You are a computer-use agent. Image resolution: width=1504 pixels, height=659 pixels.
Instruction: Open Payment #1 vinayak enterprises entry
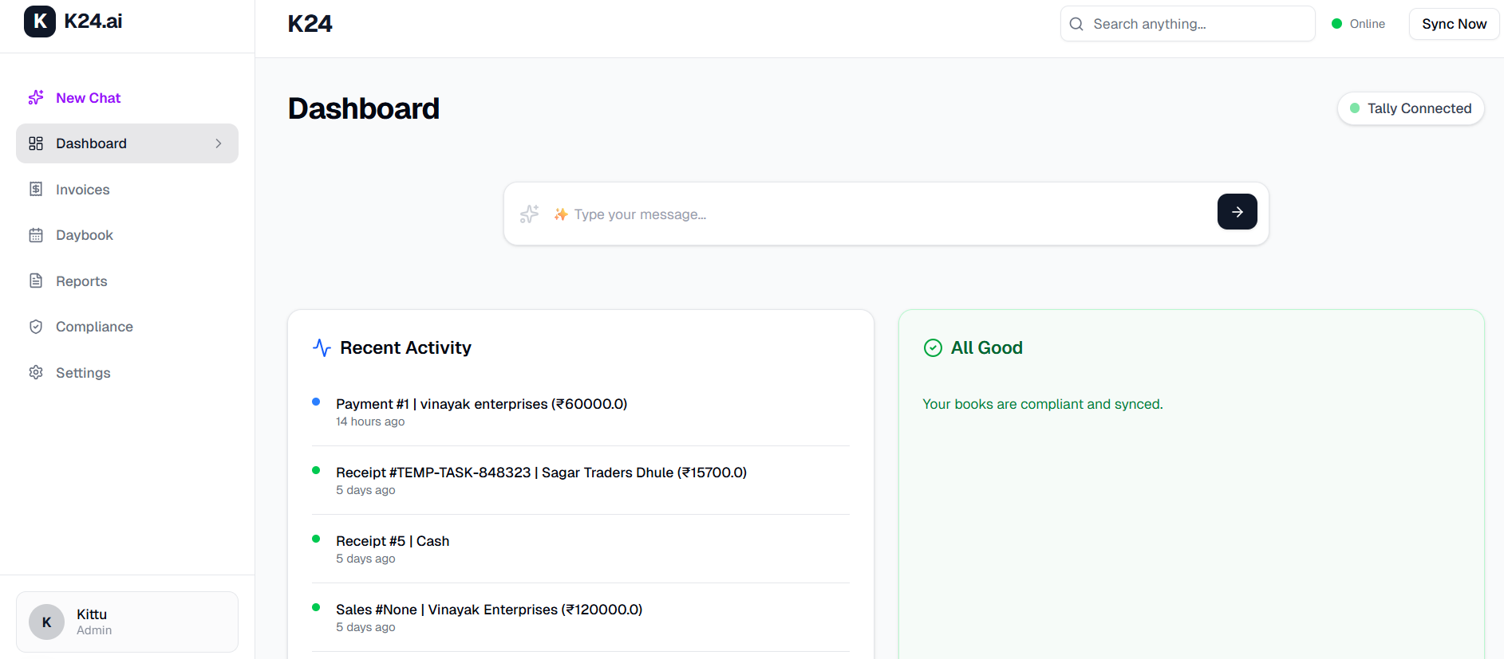[x=481, y=404]
